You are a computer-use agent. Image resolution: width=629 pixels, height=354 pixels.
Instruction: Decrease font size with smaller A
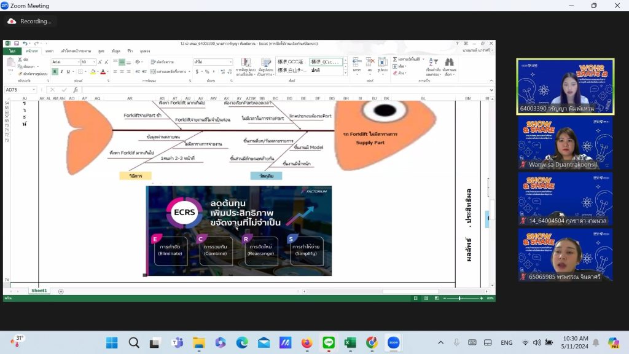click(106, 62)
